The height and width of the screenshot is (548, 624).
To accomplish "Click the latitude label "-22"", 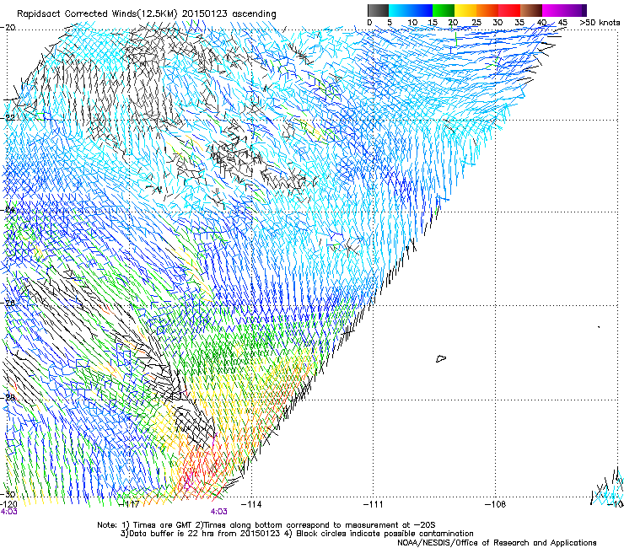I will 8,118.
